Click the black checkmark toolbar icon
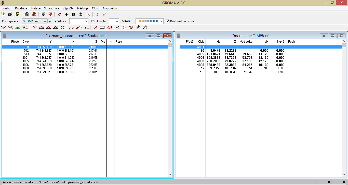The image size is (348, 185). point(104,14)
